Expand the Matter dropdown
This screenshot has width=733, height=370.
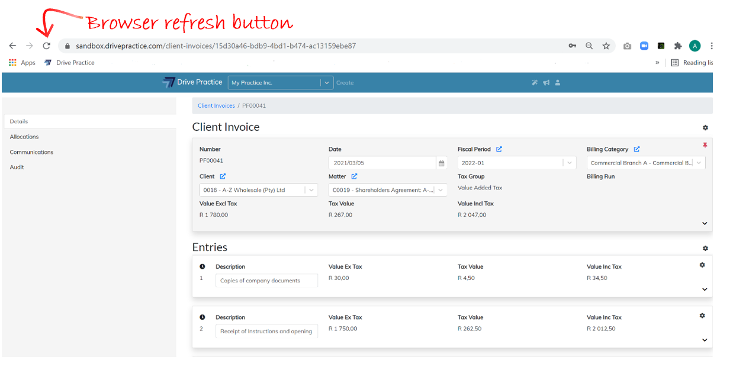(x=441, y=190)
